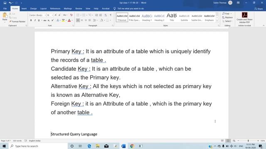Toggle Print Layout view in status bar
This screenshot has width=266, height=149.
tap(228, 141)
